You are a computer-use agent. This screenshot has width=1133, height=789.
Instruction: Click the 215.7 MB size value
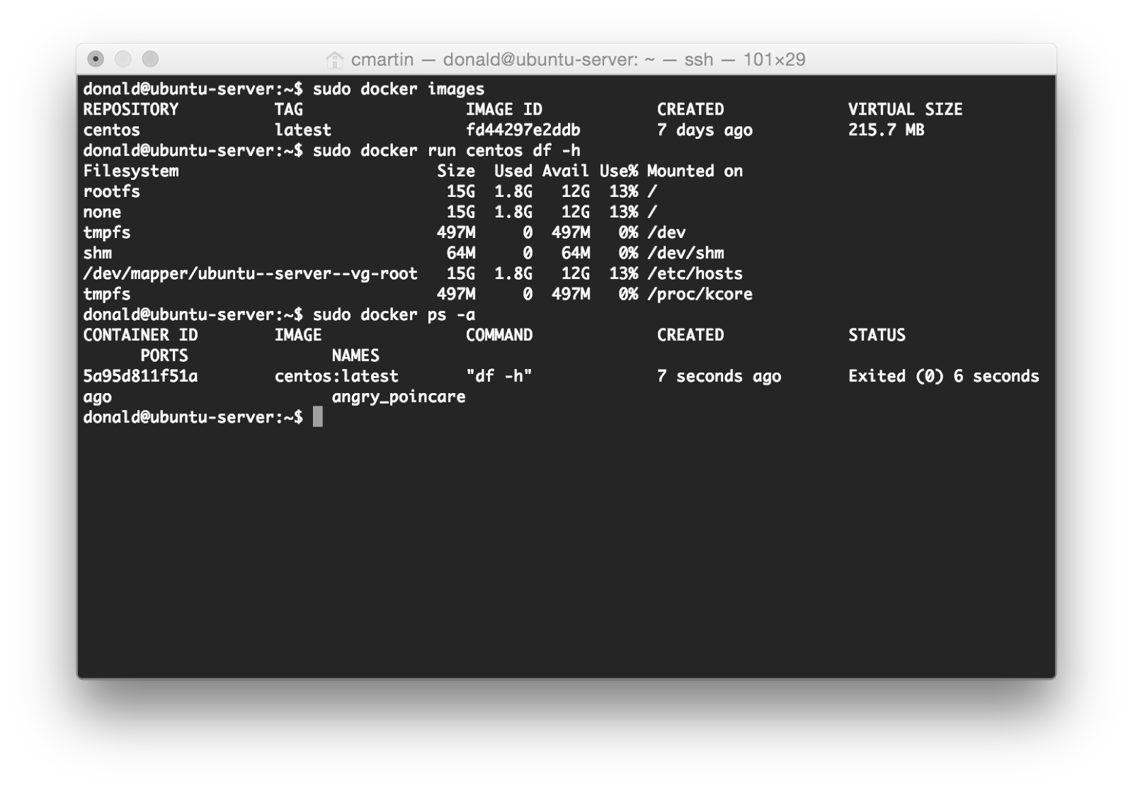[x=886, y=130]
